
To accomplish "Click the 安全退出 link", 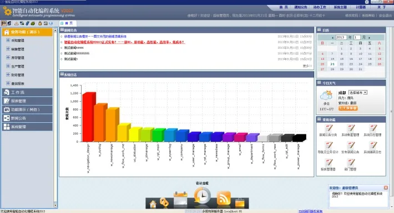I will [385, 15].
